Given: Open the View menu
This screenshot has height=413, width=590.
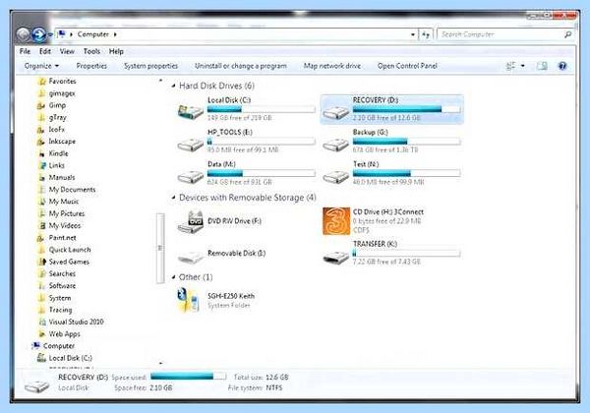Looking at the screenshot, I should (67, 51).
